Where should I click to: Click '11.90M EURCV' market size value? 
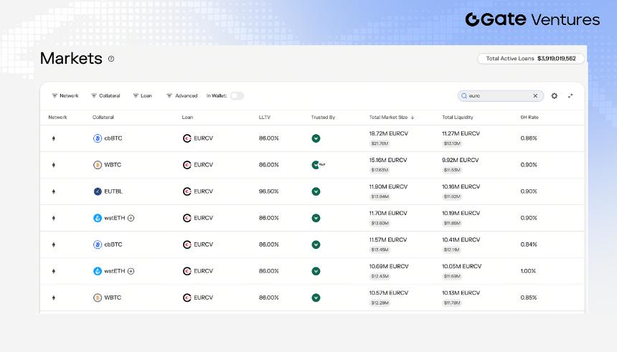[388, 186]
